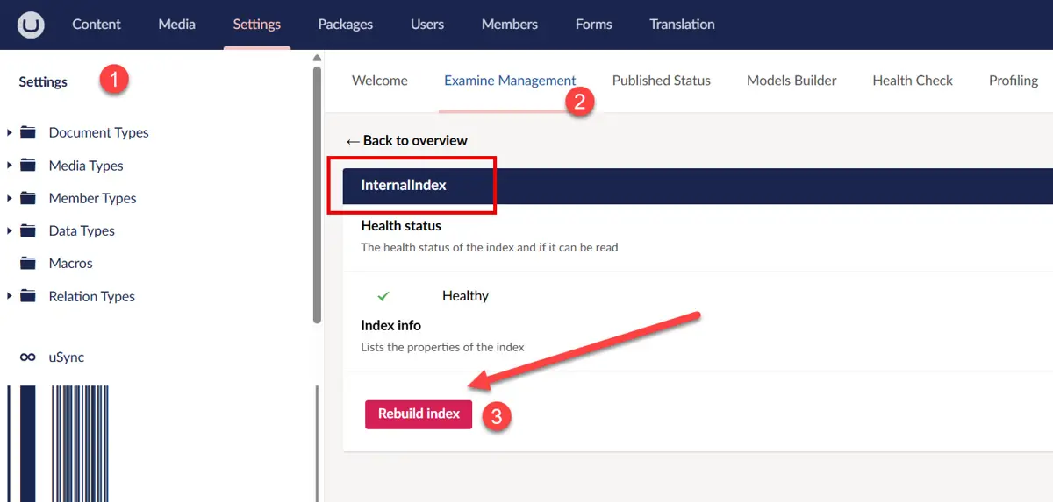Open the Health Check tab
The width and height of the screenshot is (1053, 502).
click(912, 81)
